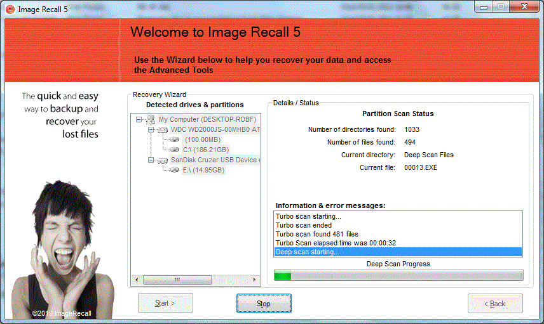Select the (100.00MB) partition

tap(203, 139)
